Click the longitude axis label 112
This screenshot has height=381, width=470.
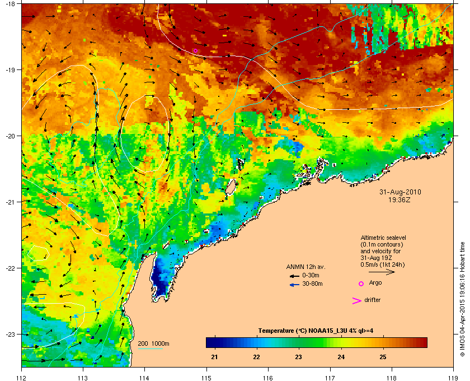[x=21, y=378]
